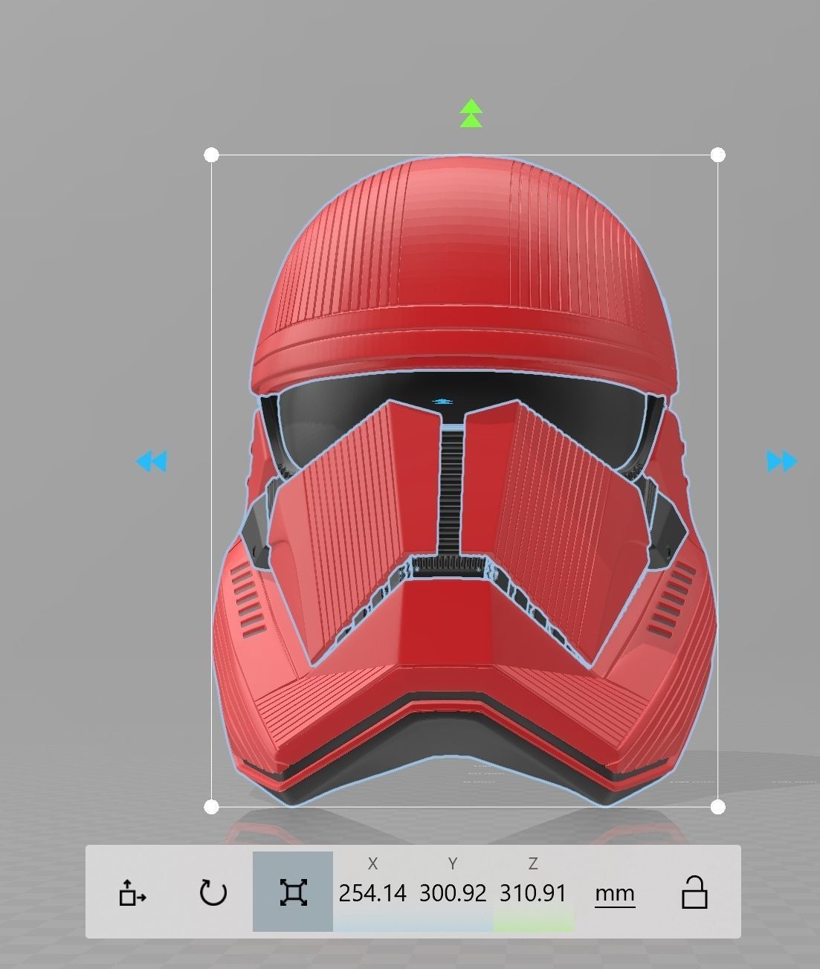Grab the top-left bounding box handle
Image resolution: width=820 pixels, height=969 pixels.
coord(211,155)
